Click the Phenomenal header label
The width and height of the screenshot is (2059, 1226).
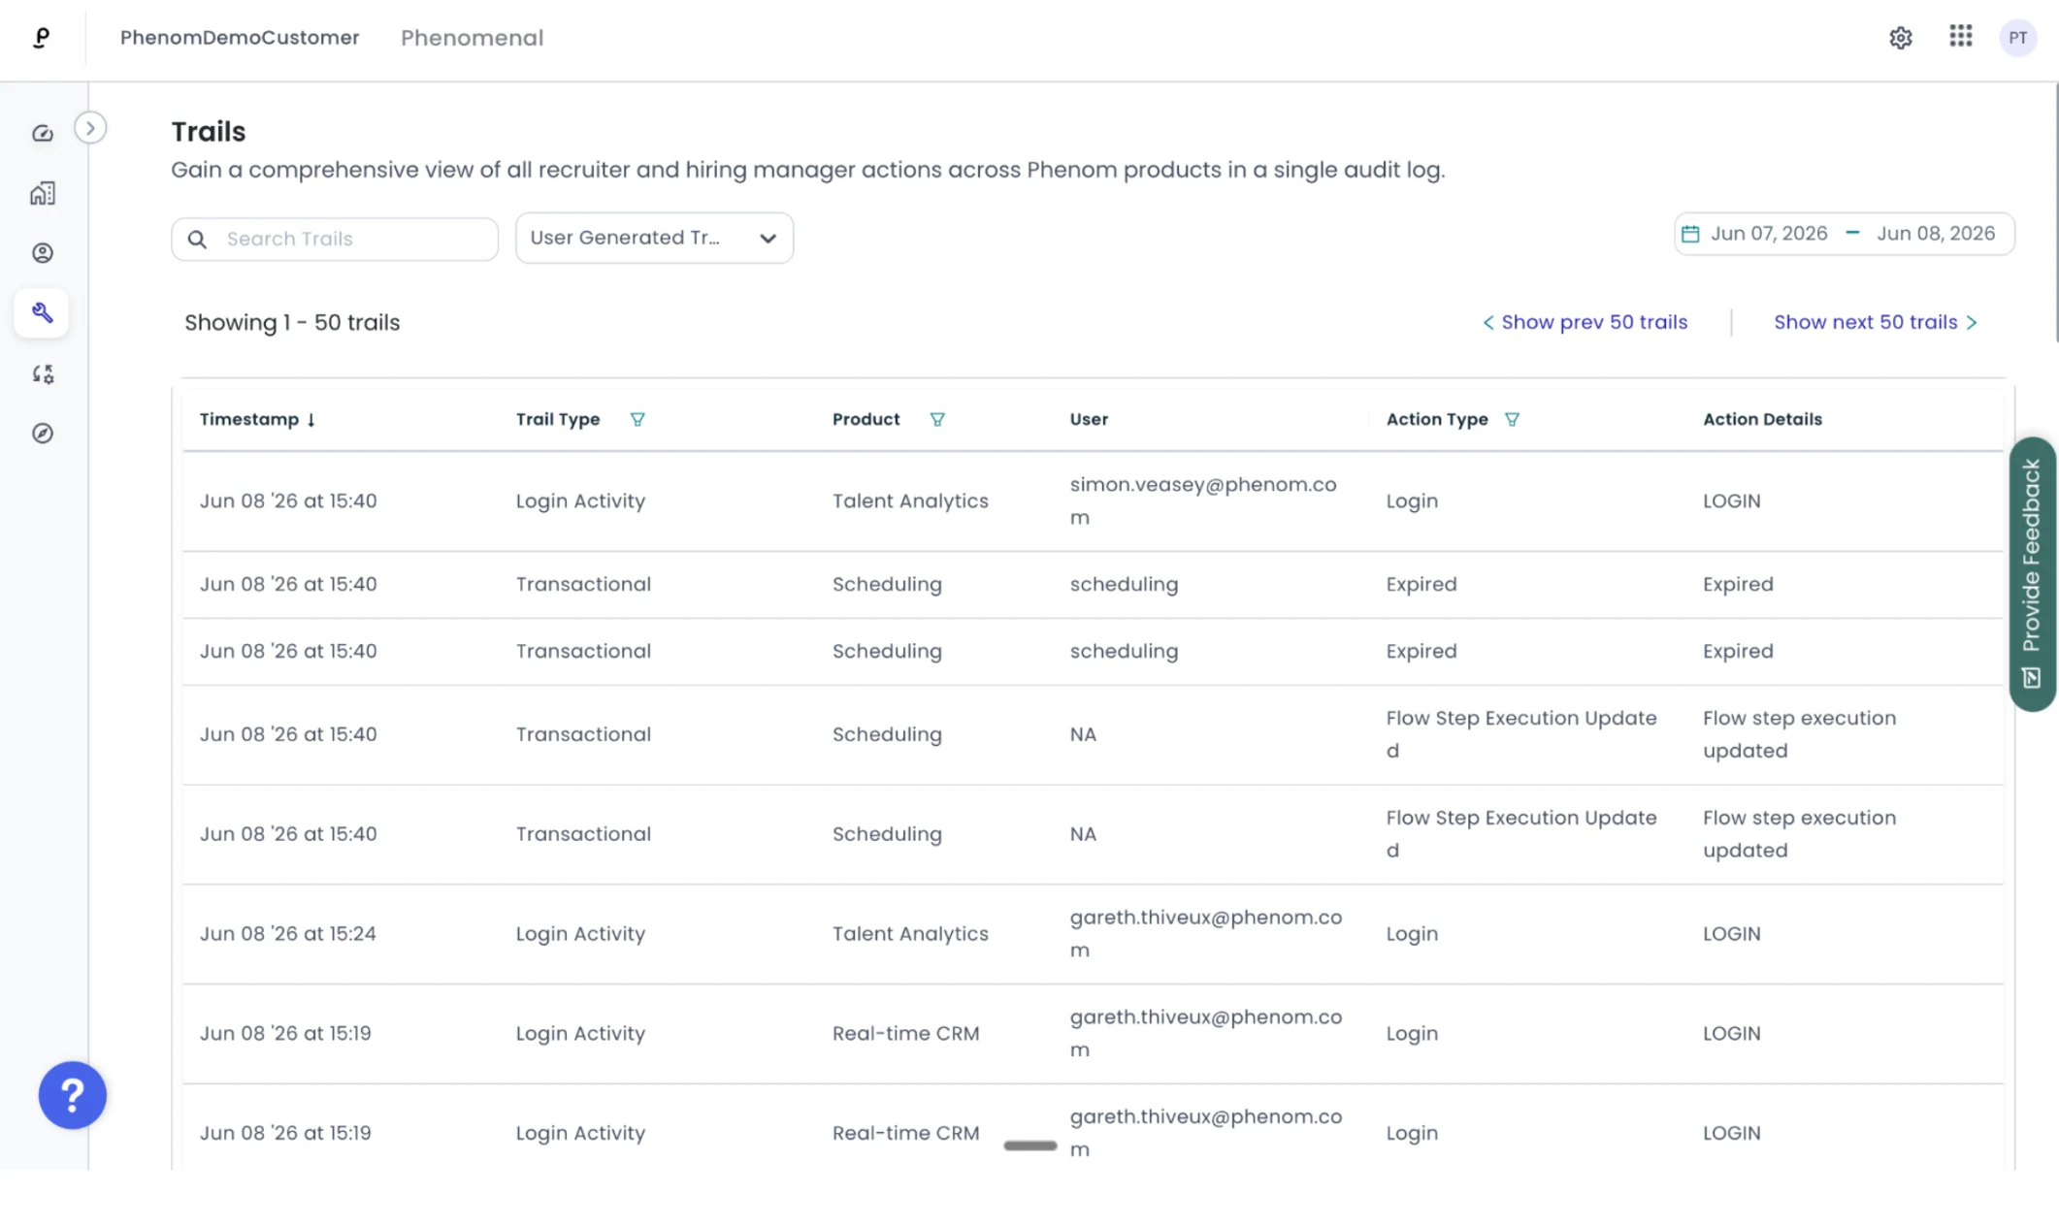pos(472,38)
